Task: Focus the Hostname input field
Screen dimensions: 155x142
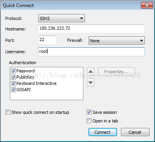Action: click(91, 29)
